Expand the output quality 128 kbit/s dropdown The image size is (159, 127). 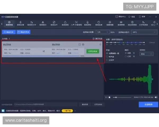pos(103,32)
